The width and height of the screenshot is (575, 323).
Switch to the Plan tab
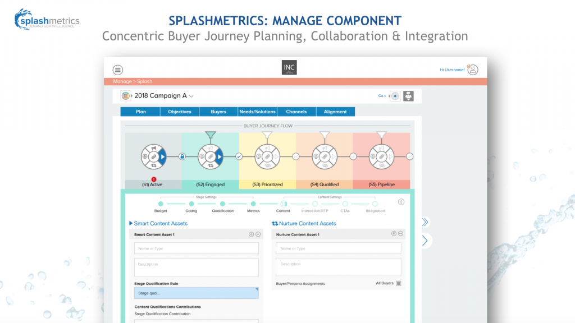point(140,112)
